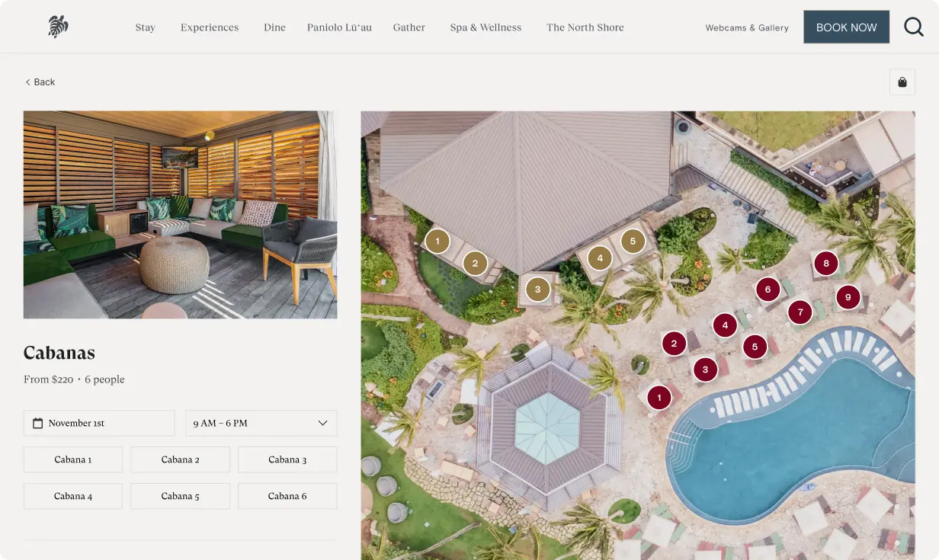Select gold map marker number 3
939x560 pixels.
(x=538, y=290)
